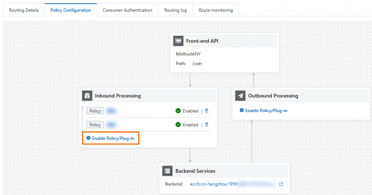Image resolution: width=372 pixels, height=195 pixels.
Task: Open the Routing log tab
Action: pos(175,10)
